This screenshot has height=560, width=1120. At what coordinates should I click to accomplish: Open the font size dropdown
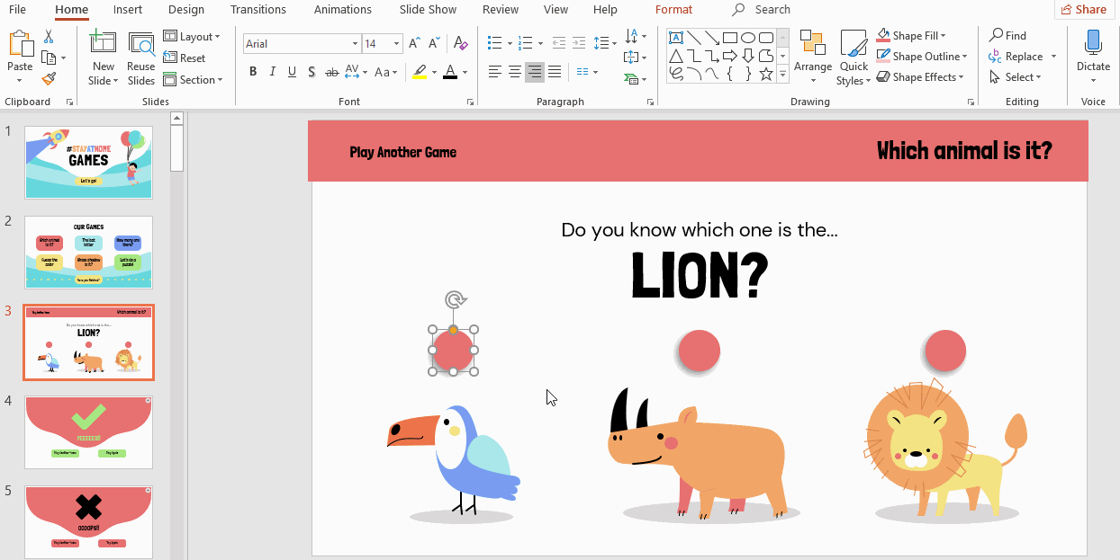(396, 44)
